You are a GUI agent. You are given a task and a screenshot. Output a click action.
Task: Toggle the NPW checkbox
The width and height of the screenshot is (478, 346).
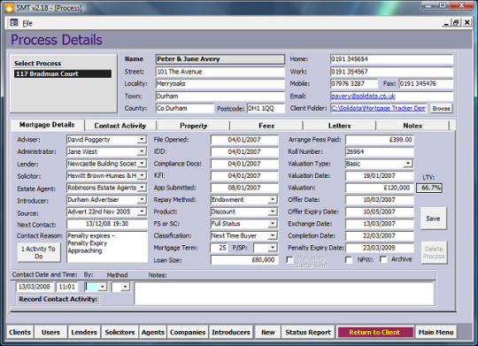coord(349,260)
